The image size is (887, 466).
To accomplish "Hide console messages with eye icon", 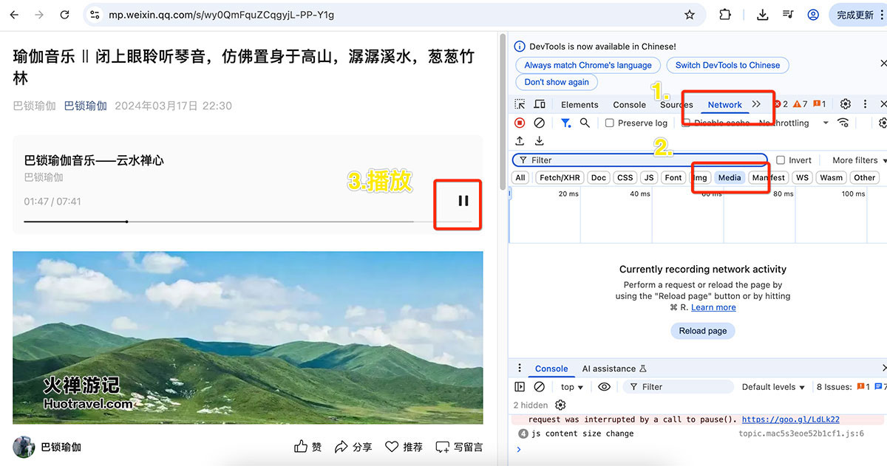I will click(603, 386).
